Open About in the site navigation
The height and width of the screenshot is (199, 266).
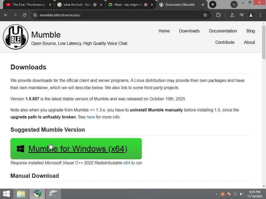tap(249, 42)
